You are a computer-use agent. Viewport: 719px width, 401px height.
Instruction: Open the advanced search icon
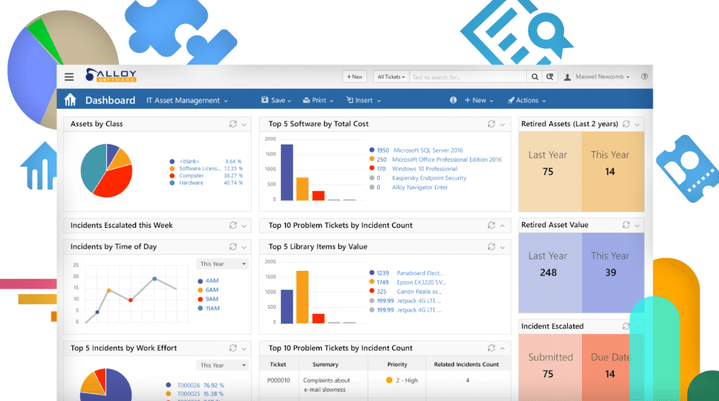[x=550, y=77]
